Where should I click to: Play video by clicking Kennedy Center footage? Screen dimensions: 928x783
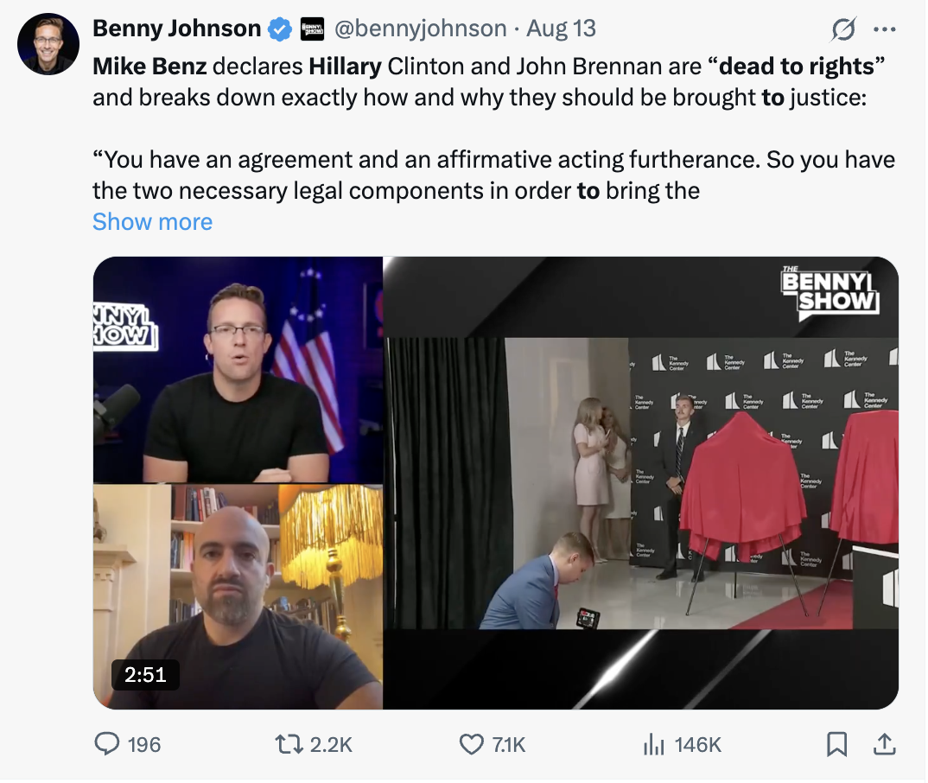(x=641, y=482)
